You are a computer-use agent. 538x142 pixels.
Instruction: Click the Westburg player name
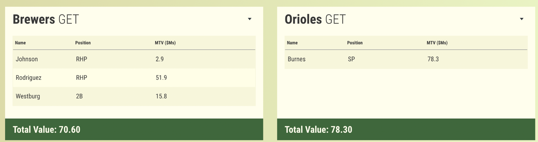tap(28, 96)
